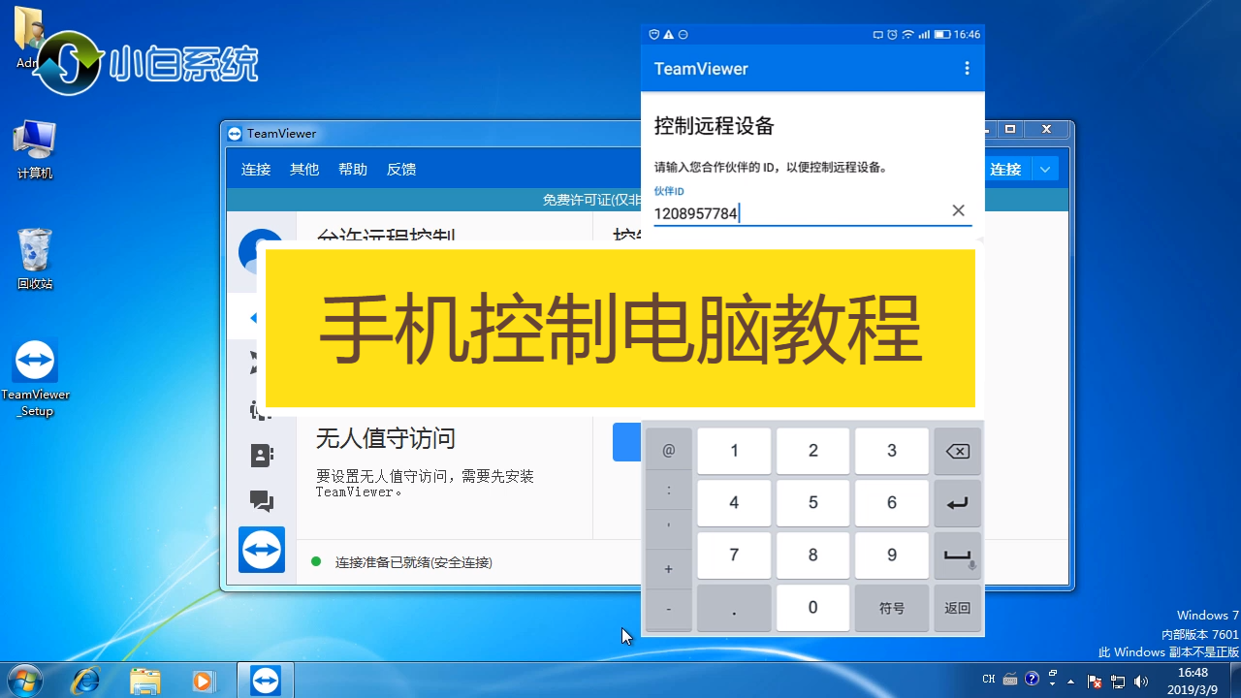1241x698 pixels.
Task: Tap the 7 key on keypad
Action: [734, 555]
